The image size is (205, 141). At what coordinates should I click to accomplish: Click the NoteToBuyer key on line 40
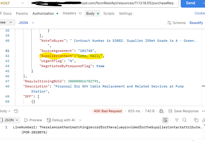tap(53, 41)
